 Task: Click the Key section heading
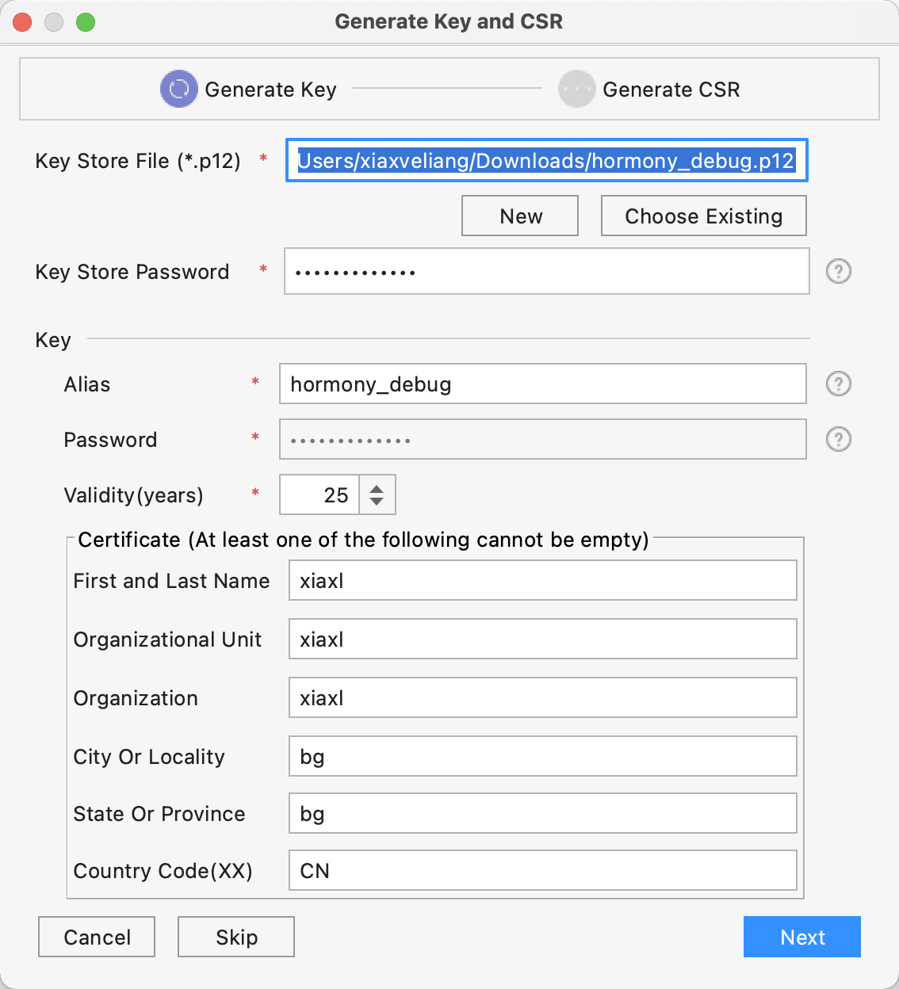(x=53, y=340)
